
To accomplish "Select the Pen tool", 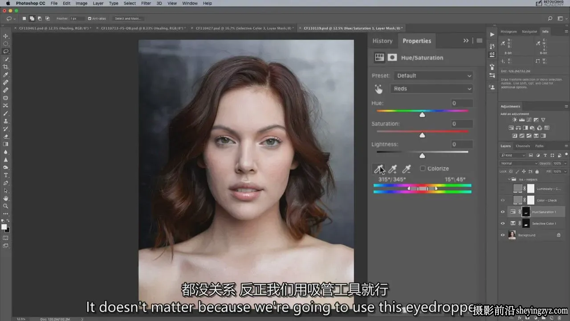I will [6, 183].
